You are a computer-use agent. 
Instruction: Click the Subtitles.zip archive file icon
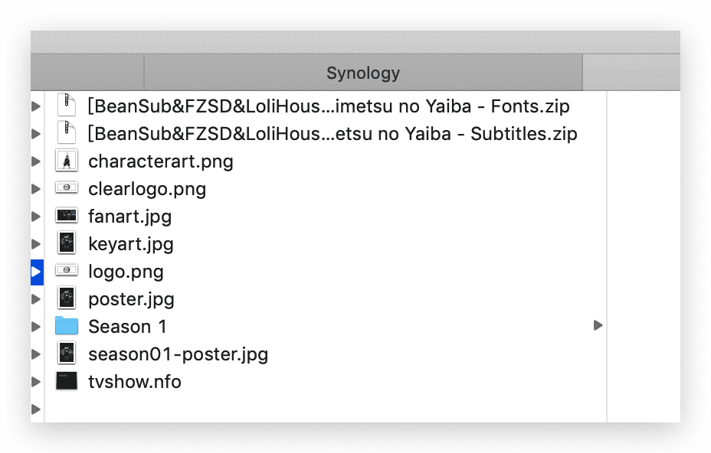pos(67,133)
